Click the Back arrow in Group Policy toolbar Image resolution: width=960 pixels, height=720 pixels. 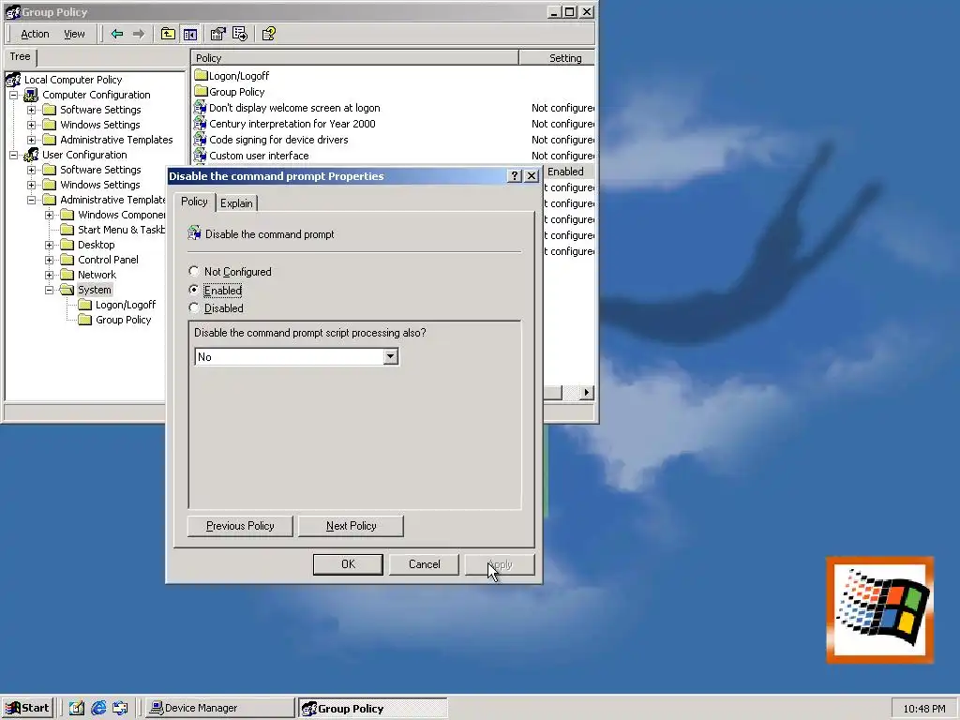point(117,35)
